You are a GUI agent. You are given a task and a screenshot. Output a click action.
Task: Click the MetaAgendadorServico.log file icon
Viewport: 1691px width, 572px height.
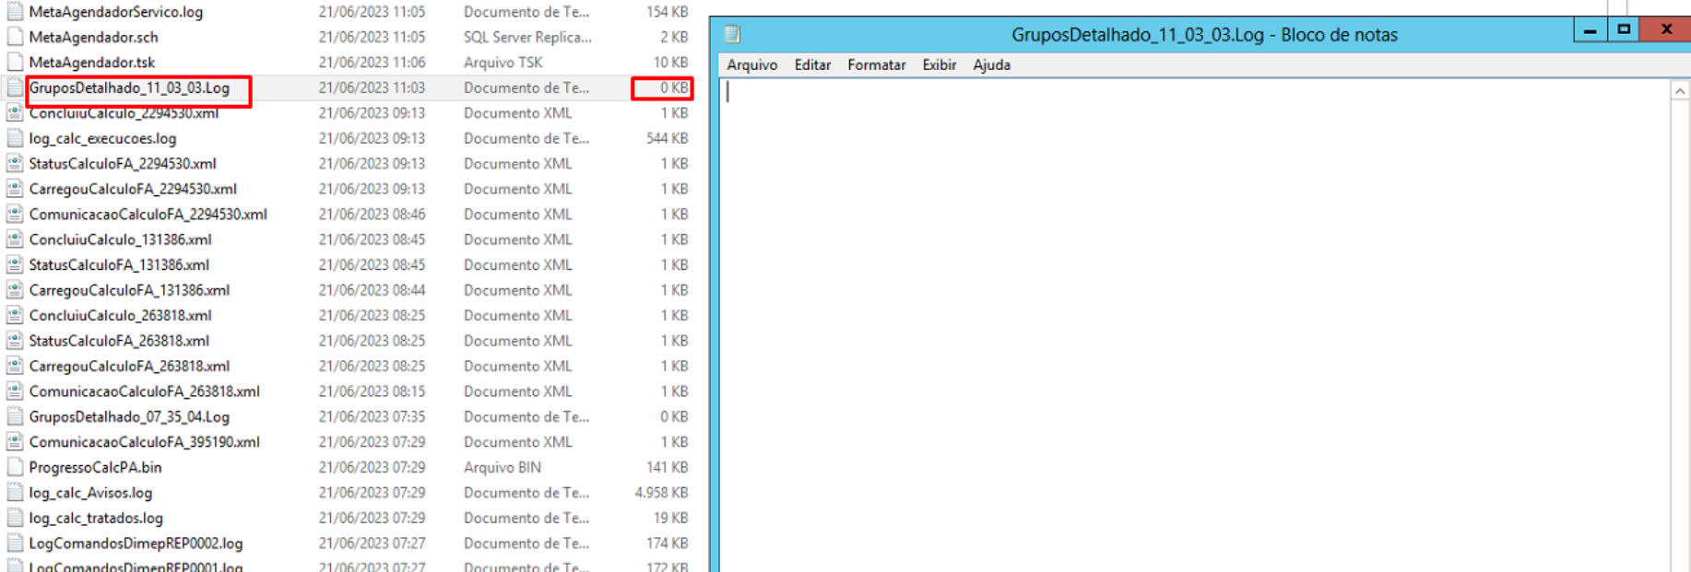(15, 12)
